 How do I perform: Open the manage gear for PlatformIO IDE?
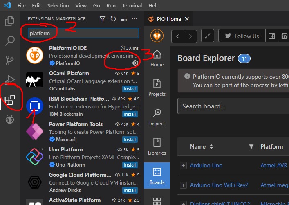coord(135,63)
